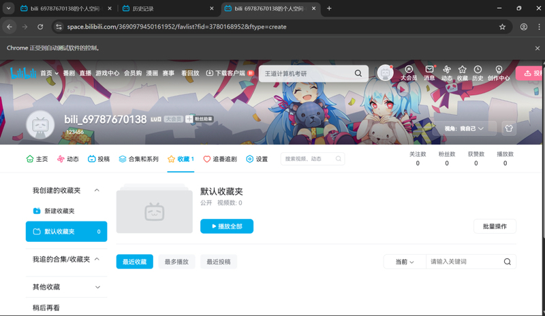Viewport: 545px width, 316px height.
Task: Click the T-shirt skin icon on banner
Action: click(509, 128)
